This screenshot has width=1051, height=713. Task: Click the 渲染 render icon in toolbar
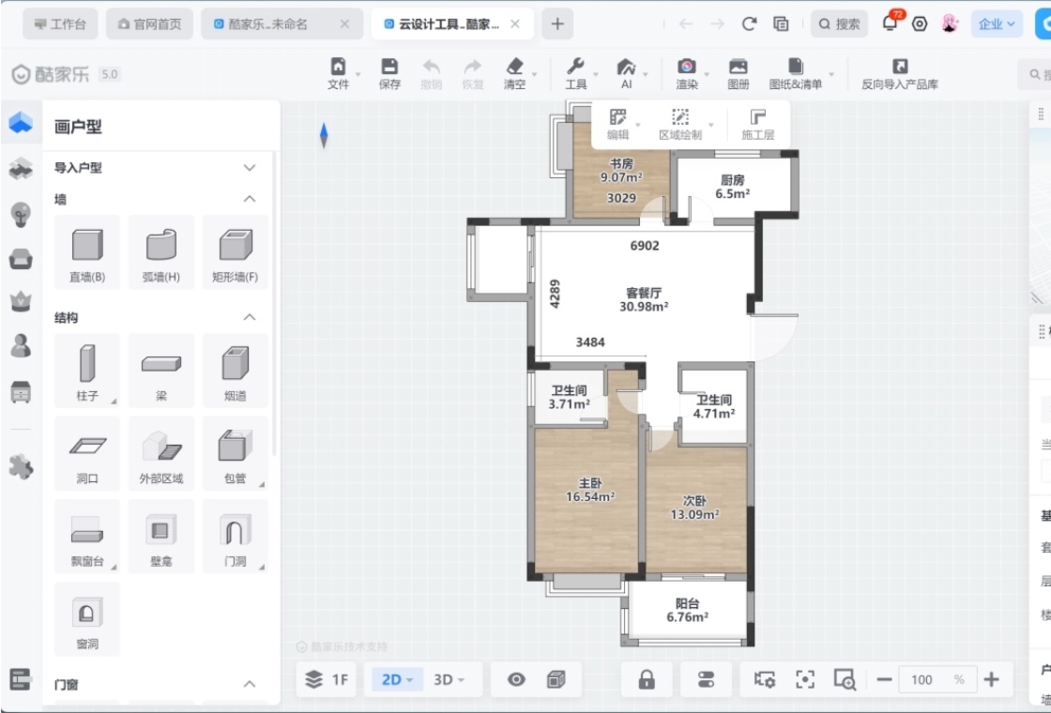(687, 73)
